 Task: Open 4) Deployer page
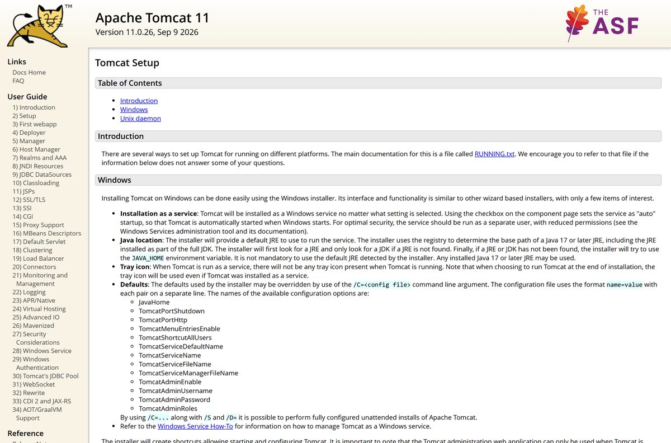coord(29,133)
